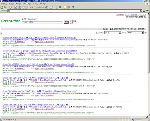Screen dimensions: 150x121
Task: Click the Refresh page icon
Action: tap(20, 7)
